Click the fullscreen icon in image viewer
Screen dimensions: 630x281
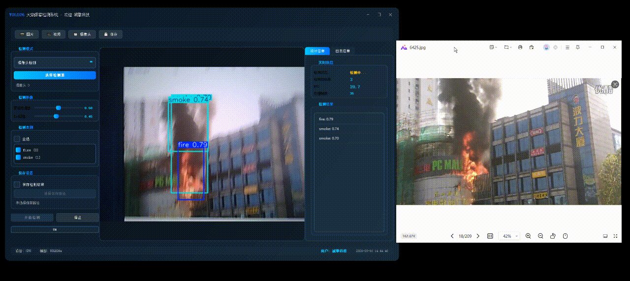tap(616, 236)
